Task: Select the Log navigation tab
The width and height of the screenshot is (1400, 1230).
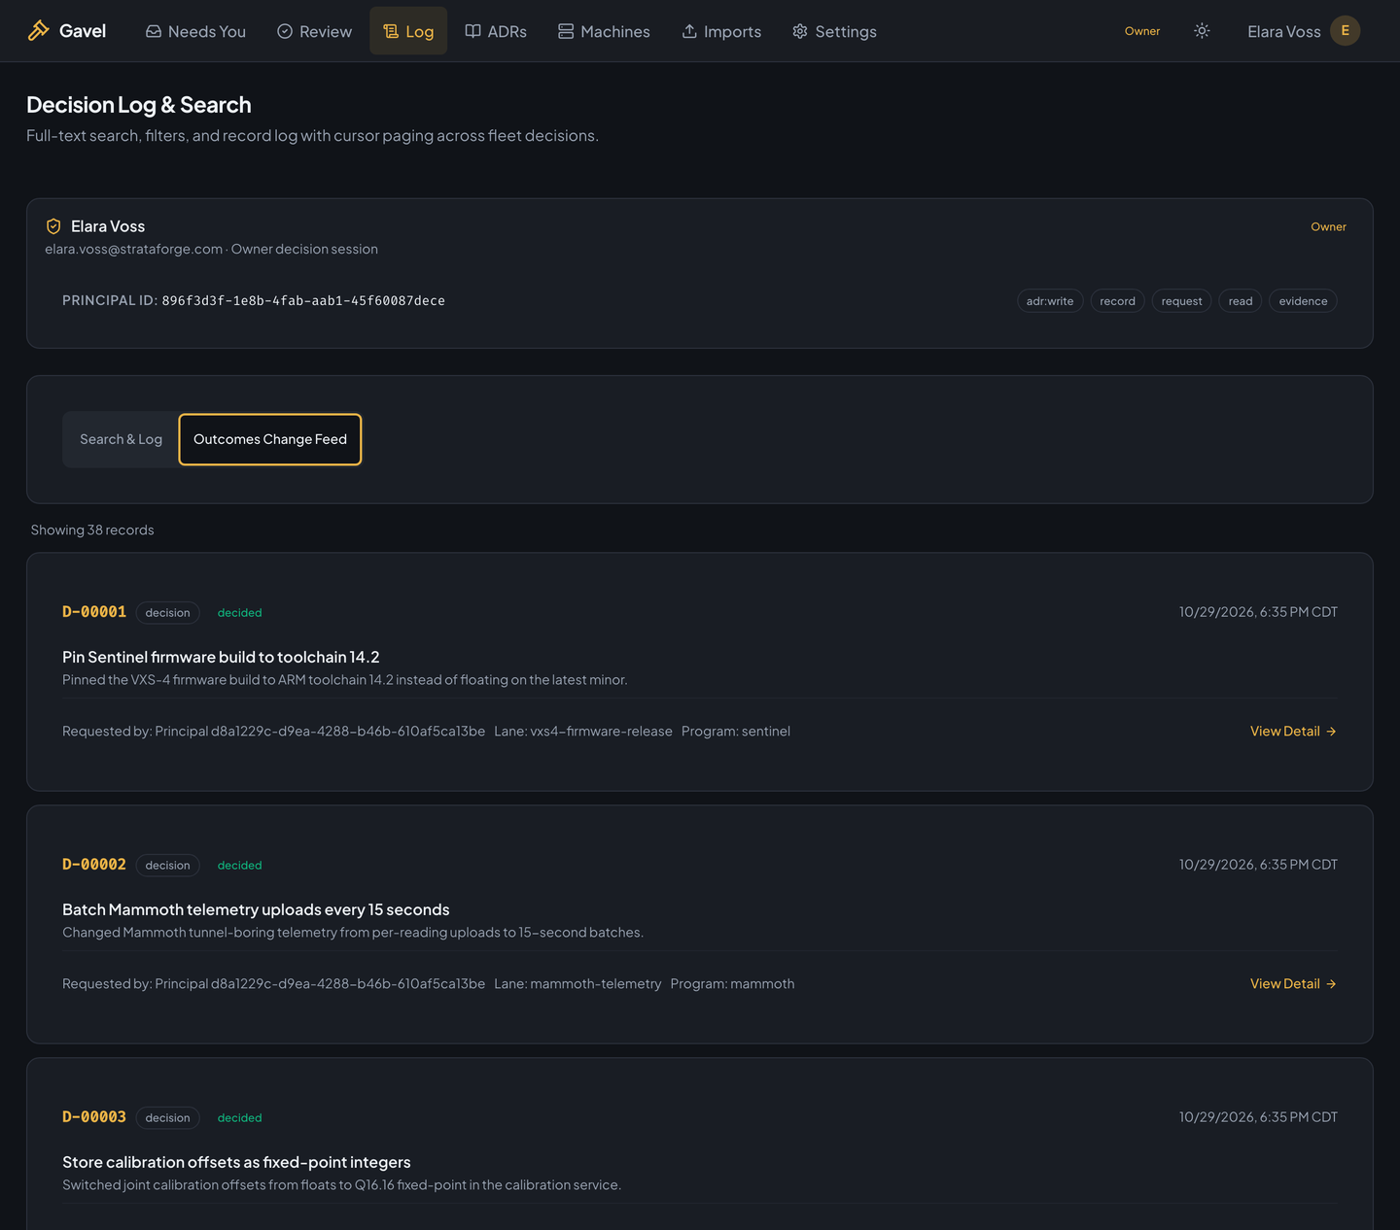Action: coord(408,31)
